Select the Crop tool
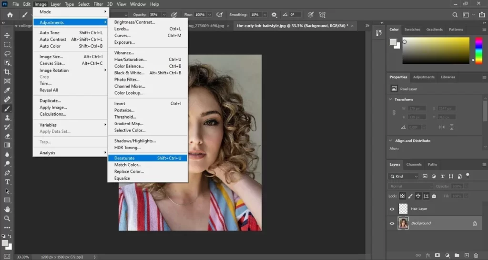Image resolution: width=488 pixels, height=260 pixels. (x=7, y=72)
